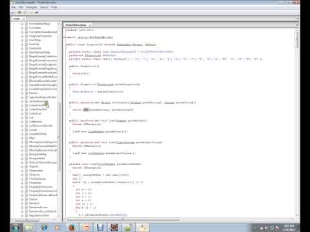The height and width of the screenshot is (232, 310).
Task: Expand the Properties class node in tree
Action: pyautogui.click(x=22, y=183)
